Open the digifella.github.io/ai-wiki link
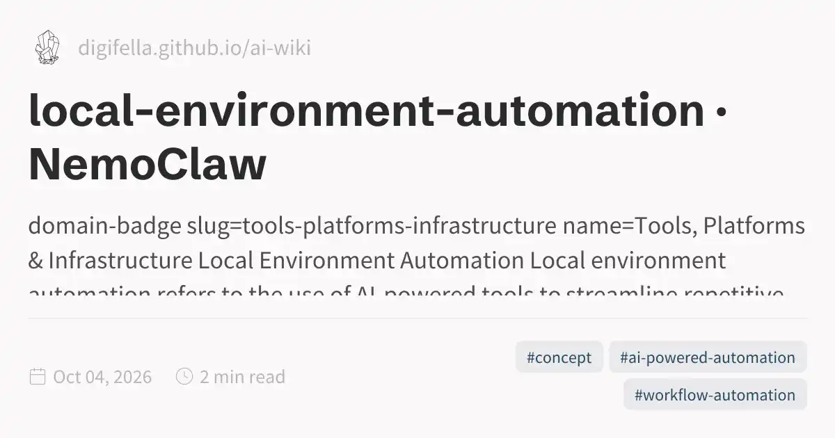Image resolution: width=835 pixels, height=438 pixels. [194, 48]
